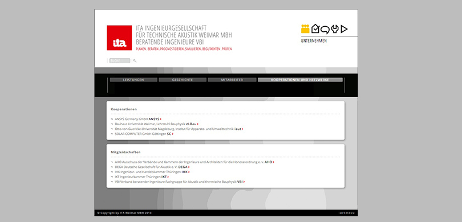This screenshot has height=222, width=462.
Task: Open the house with checkmark icon
Action: 315,28
